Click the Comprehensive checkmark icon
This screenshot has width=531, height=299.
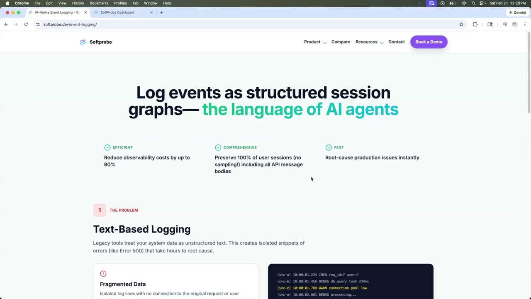click(218, 147)
